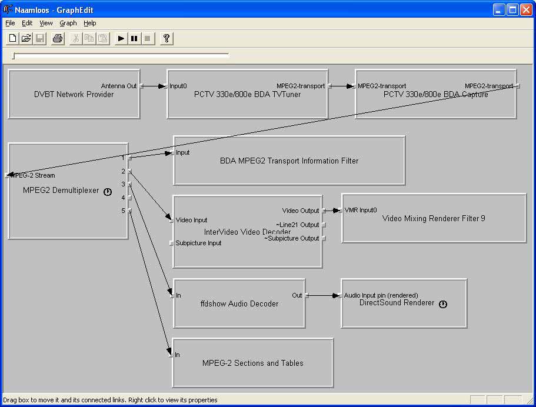Select the Video Mixing Renderer Filter 9
536x407 pixels.
coord(434,218)
